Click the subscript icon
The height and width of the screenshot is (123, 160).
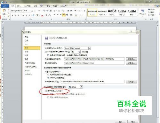click(27, 15)
